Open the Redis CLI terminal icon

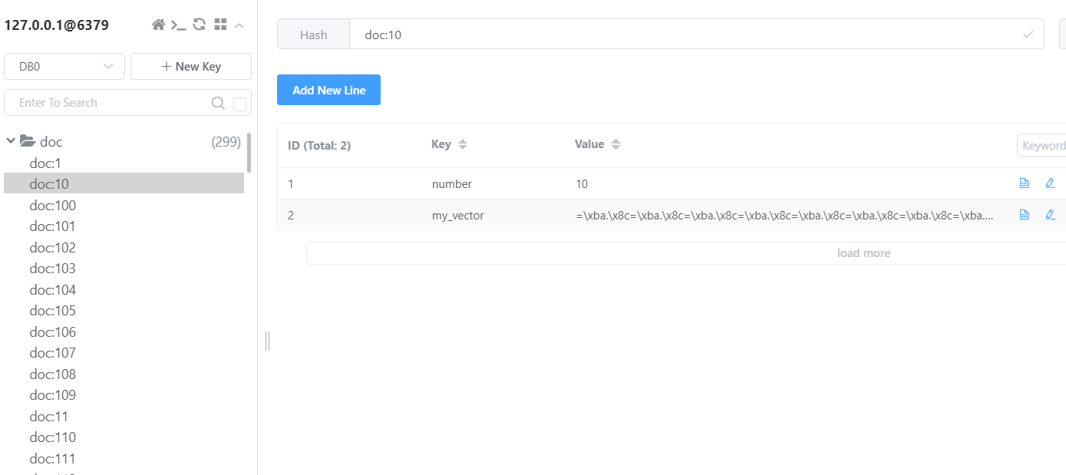(179, 24)
